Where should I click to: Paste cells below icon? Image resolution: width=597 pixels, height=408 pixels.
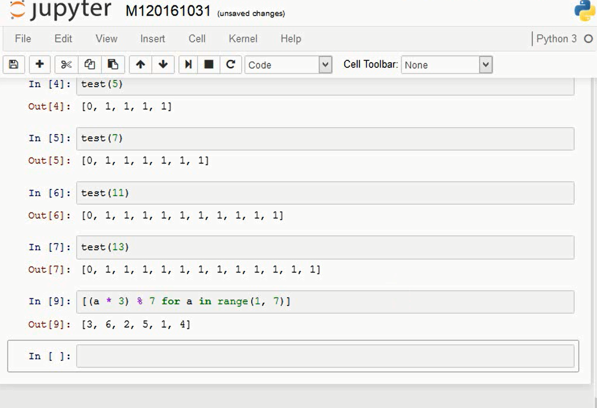113,65
